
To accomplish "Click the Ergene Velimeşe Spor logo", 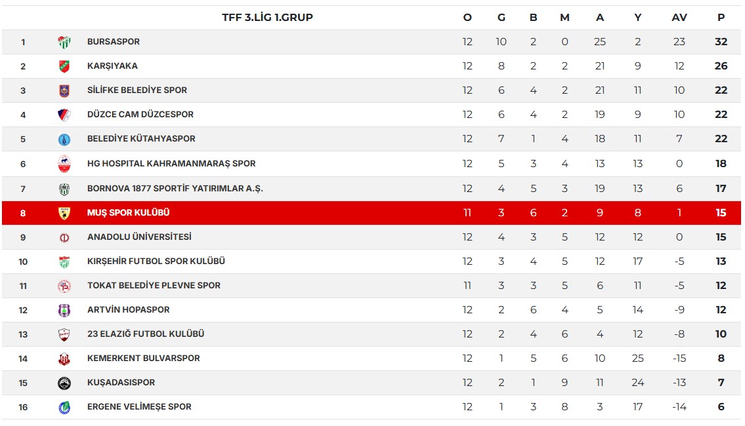I will 64,407.
